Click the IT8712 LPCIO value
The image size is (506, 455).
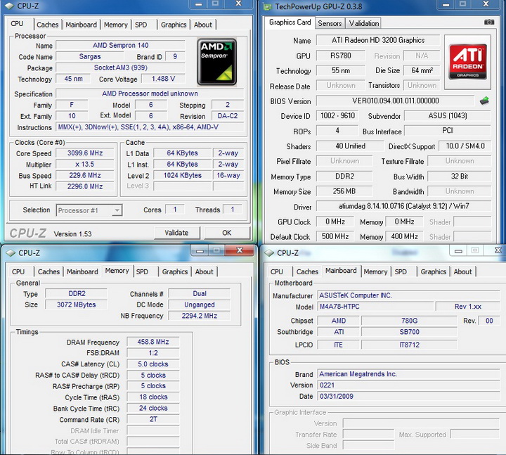(x=409, y=345)
